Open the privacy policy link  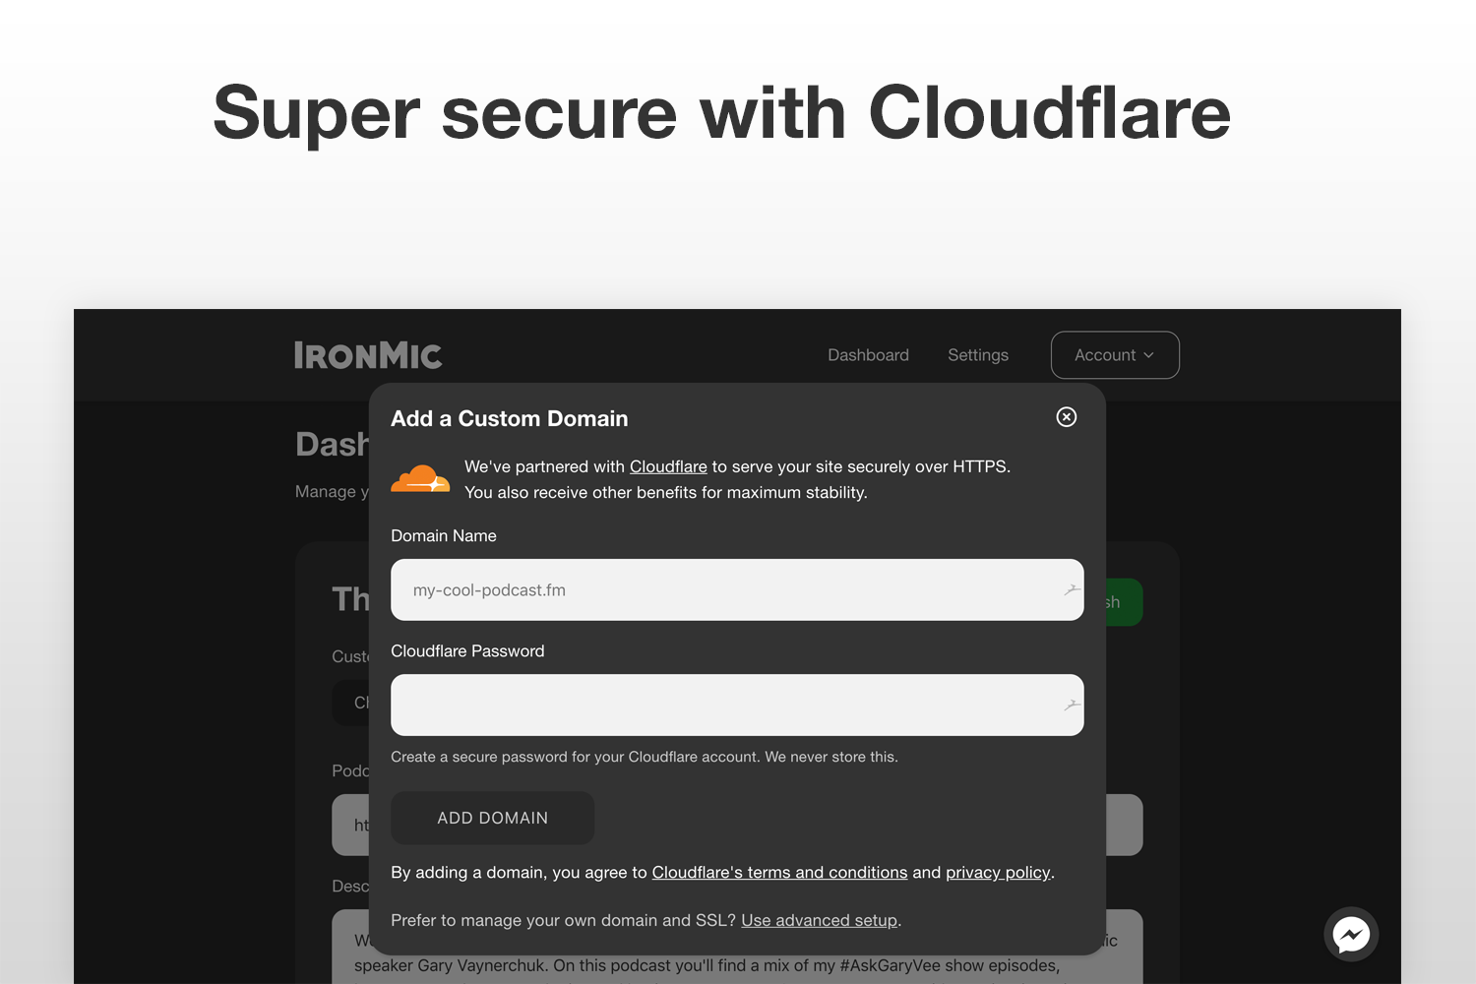pos(998,873)
